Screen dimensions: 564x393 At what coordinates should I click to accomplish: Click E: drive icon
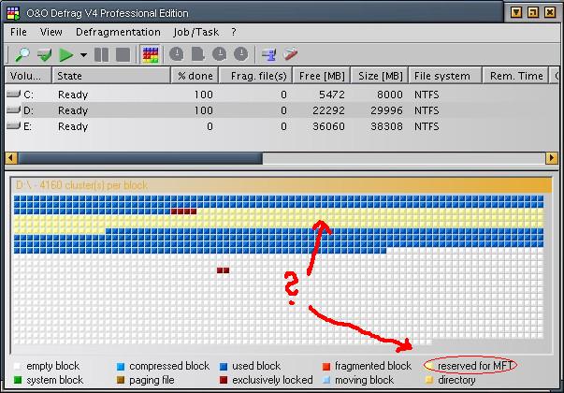coord(13,125)
